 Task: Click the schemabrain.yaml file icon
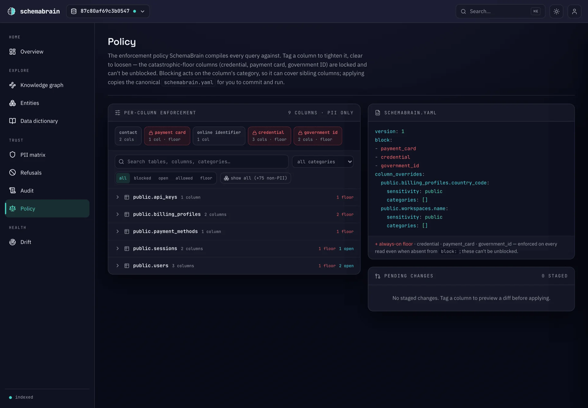tap(378, 113)
